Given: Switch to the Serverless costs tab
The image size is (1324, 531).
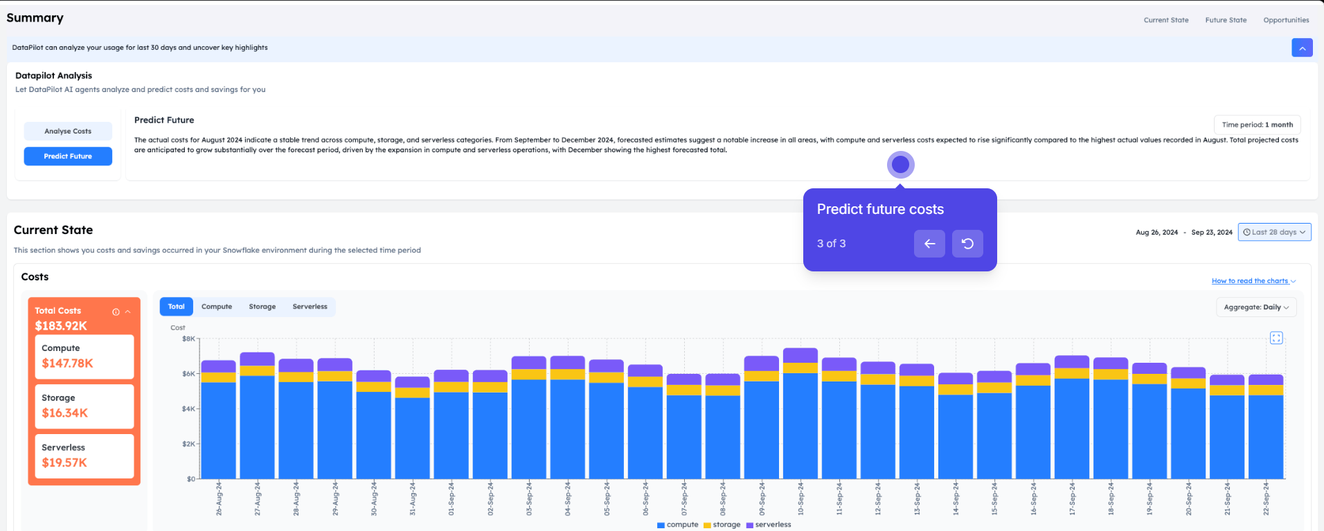Looking at the screenshot, I should [x=310, y=307].
